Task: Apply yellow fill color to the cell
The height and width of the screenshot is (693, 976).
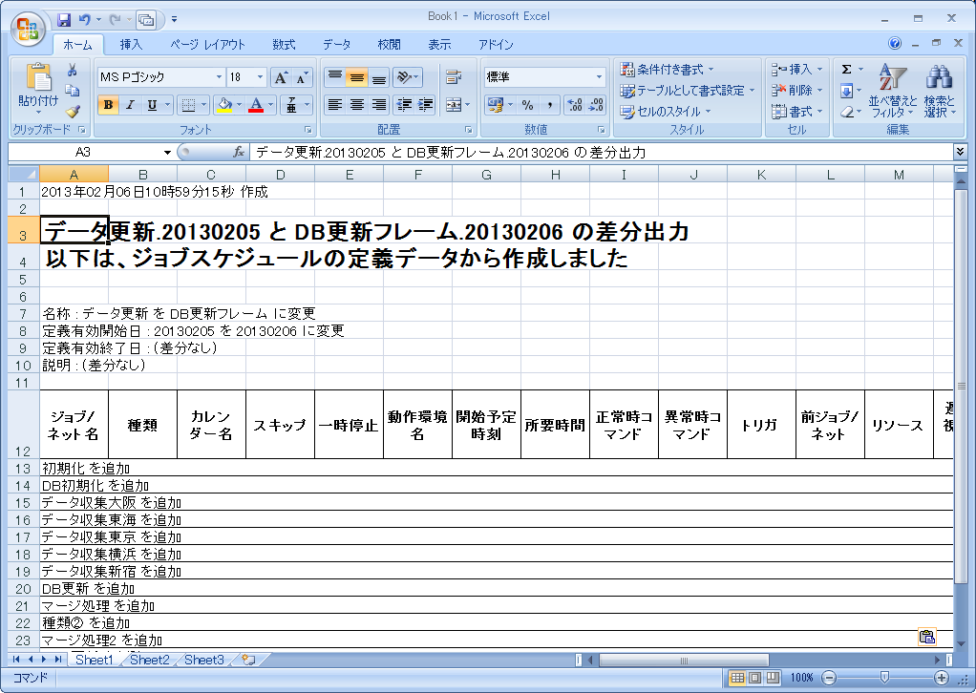Action: tap(224, 105)
